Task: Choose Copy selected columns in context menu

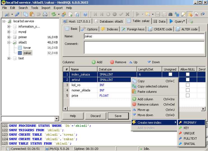Action: pos(155,86)
